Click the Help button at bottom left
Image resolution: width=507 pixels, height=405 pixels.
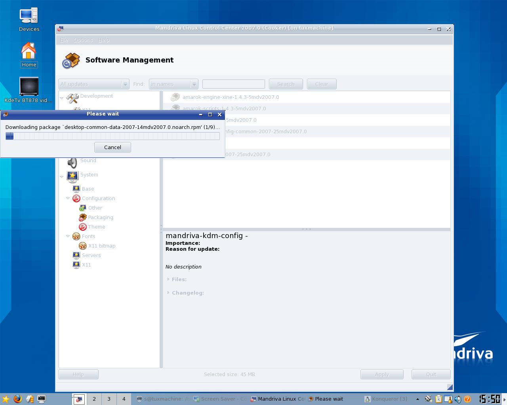78,375
